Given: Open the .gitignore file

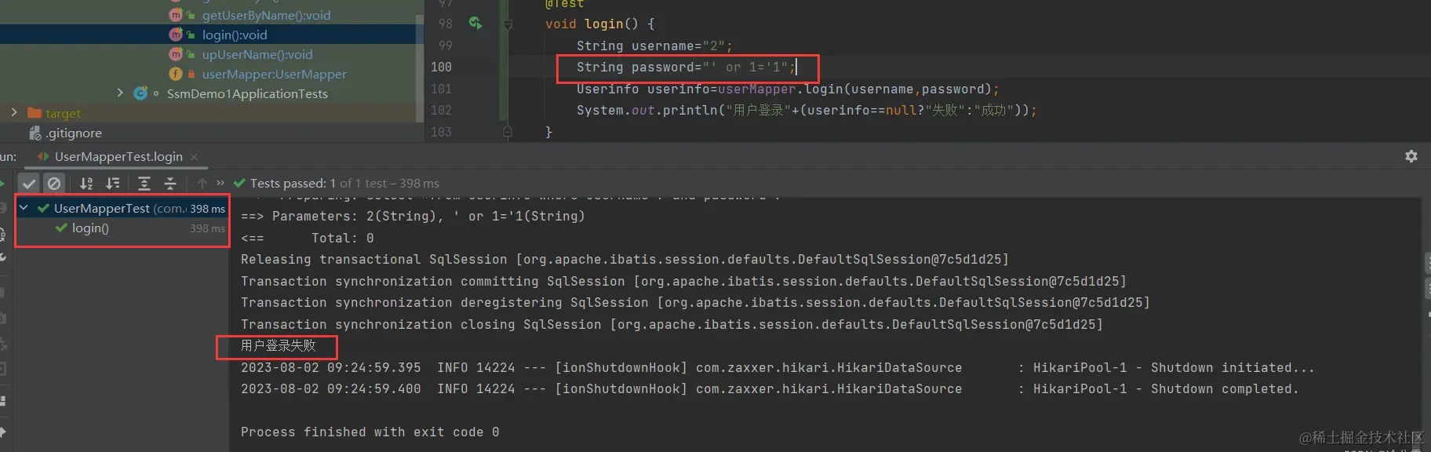Looking at the screenshot, I should (74, 133).
